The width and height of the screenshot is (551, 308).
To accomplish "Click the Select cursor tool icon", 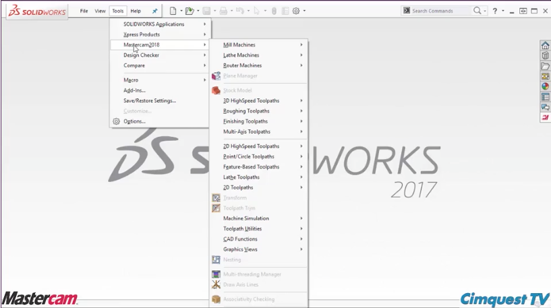I will click(256, 11).
